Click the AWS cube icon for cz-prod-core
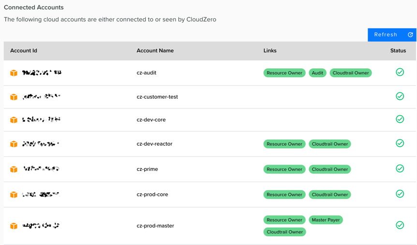 tap(14, 195)
